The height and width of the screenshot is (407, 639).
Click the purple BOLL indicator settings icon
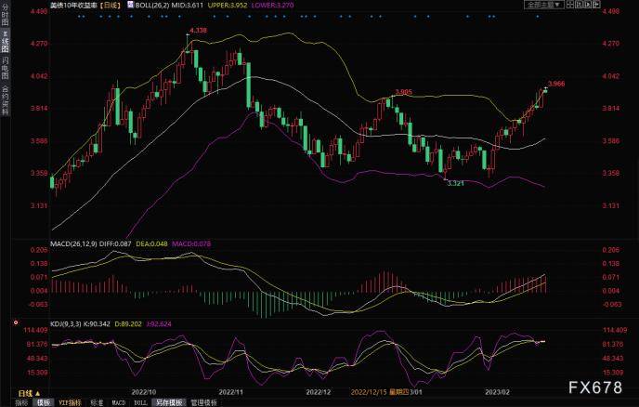pyautogui.click(x=130, y=5)
